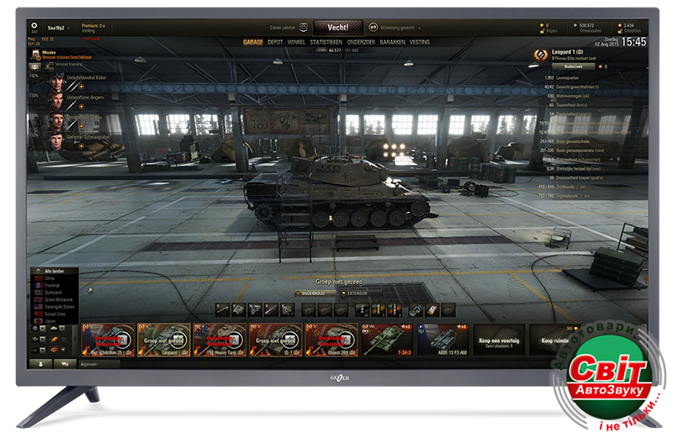Click the platoon creation icon beside Vecht
The width and height of the screenshot is (673, 438).
pos(305,28)
